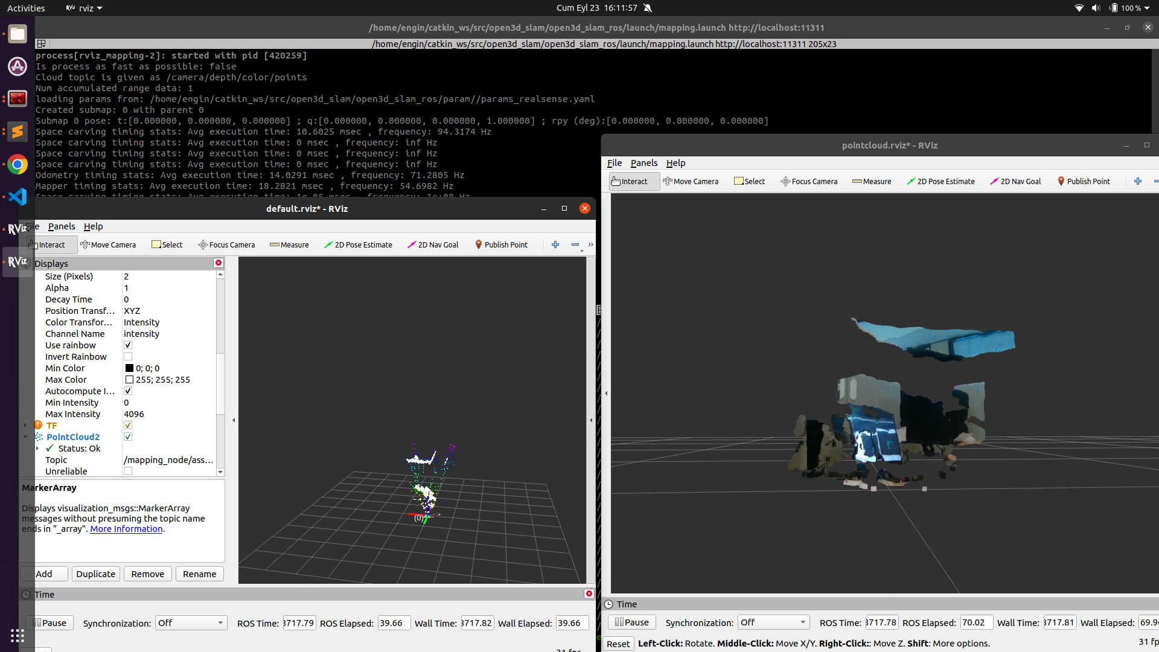Viewport: 1159px width, 652px height.
Task: Activate the Publish Point tool
Action: [501, 245]
